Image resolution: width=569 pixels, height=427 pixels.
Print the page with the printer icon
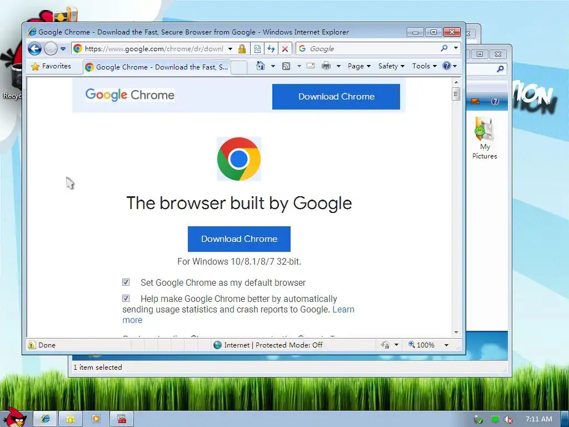pyautogui.click(x=326, y=66)
